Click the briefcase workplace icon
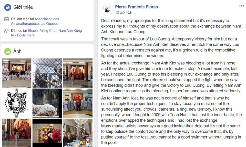Viewport: 246px width, 147px height. coord(6,19)
